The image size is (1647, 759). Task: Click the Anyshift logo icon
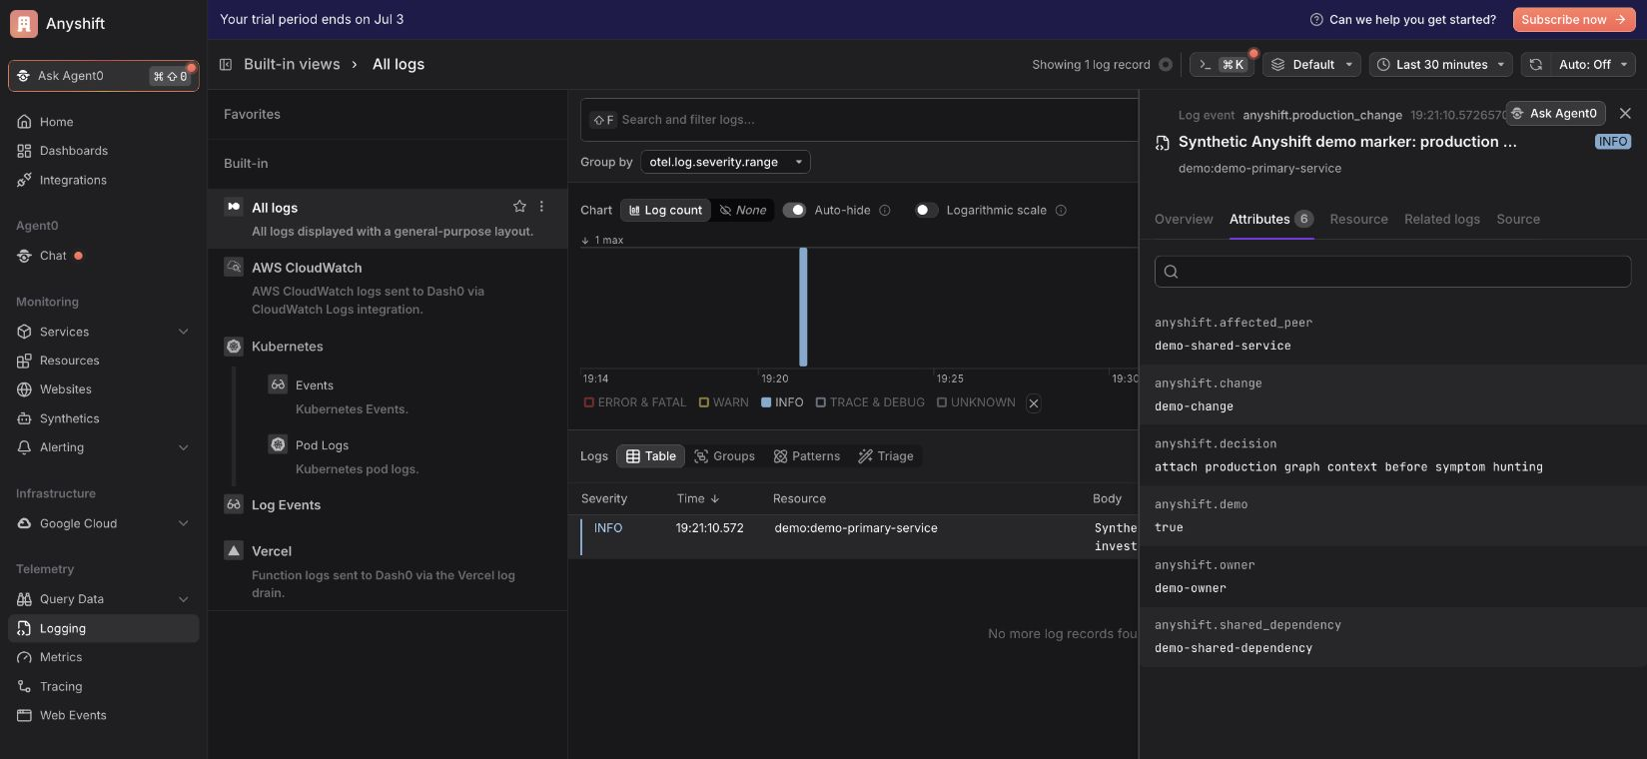(24, 23)
